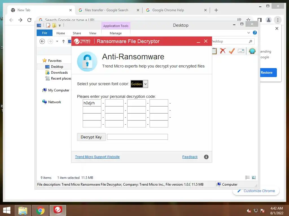Screen dimensions: 289x216
Task: Switch to Google Chrome Help tab
Action: (176, 10)
